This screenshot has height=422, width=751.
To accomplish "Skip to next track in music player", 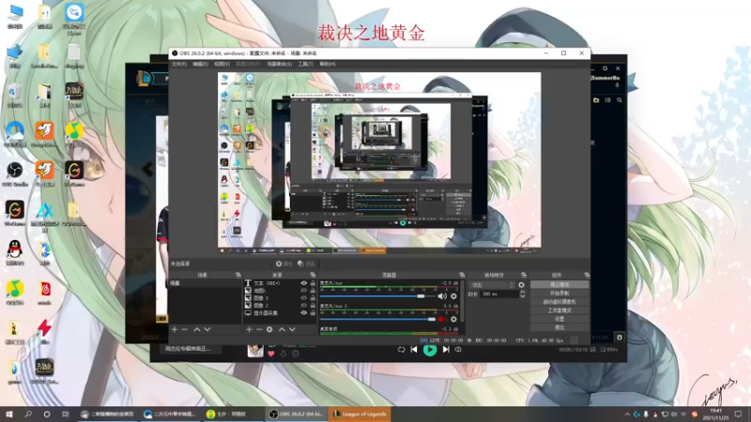I will pyautogui.click(x=446, y=350).
